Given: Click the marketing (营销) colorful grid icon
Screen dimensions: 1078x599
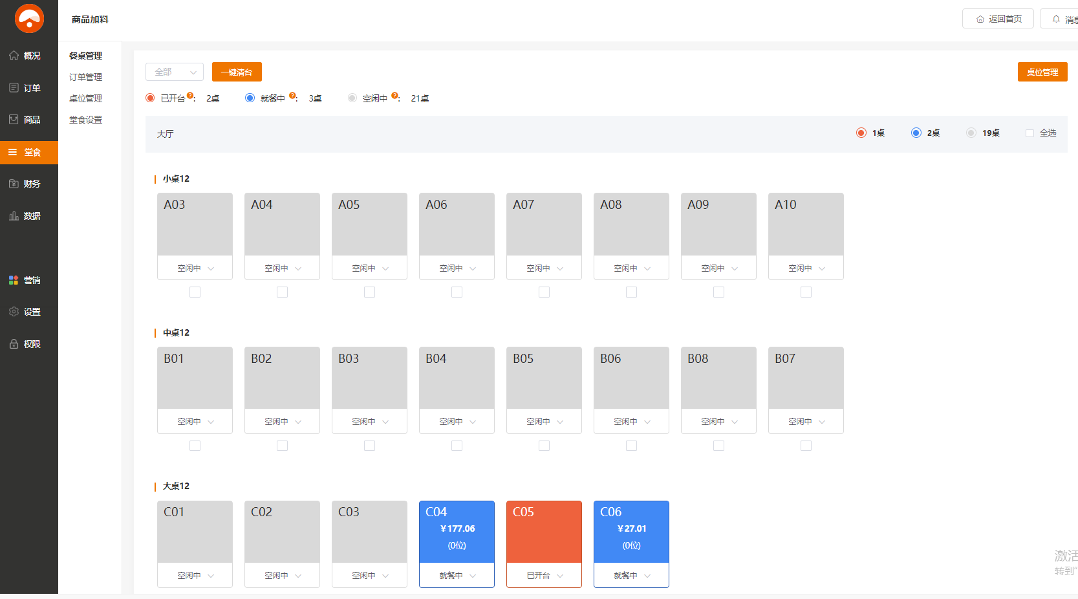Looking at the screenshot, I should pos(14,280).
